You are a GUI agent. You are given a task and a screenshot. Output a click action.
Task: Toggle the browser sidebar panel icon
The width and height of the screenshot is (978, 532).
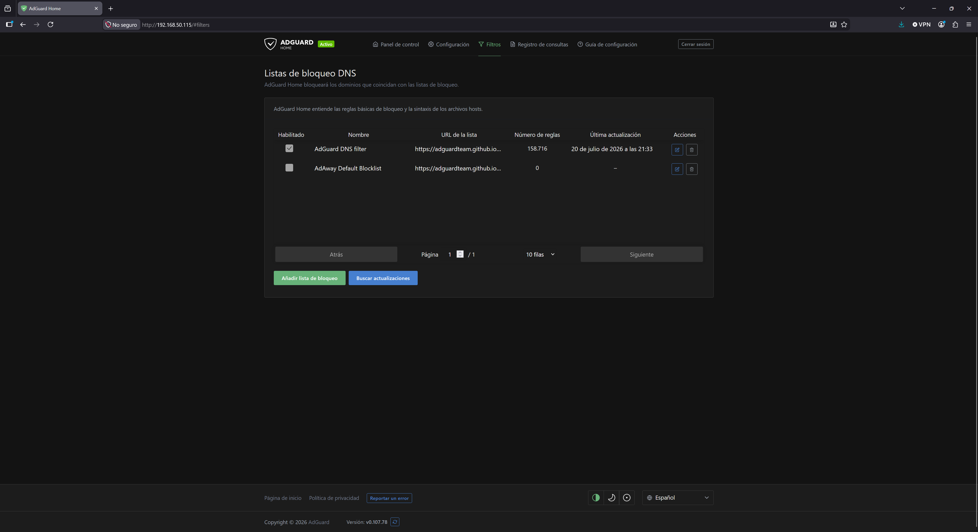(9, 25)
